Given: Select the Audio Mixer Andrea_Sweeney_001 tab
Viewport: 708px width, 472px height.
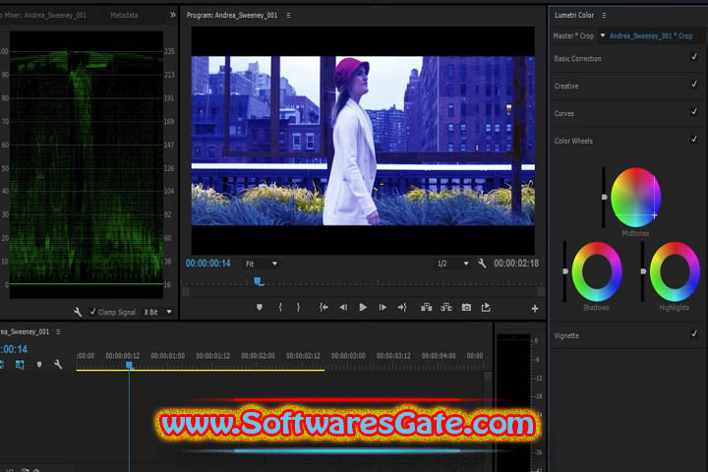Looking at the screenshot, I should click(43, 16).
